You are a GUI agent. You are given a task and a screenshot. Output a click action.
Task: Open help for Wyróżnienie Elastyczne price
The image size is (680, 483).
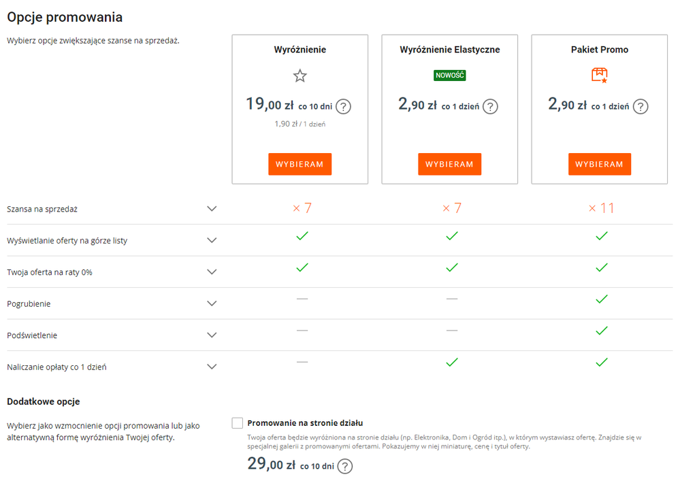point(490,106)
